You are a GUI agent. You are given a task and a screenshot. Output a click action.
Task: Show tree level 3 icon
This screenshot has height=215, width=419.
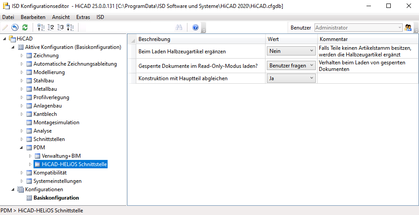tap(60, 27)
